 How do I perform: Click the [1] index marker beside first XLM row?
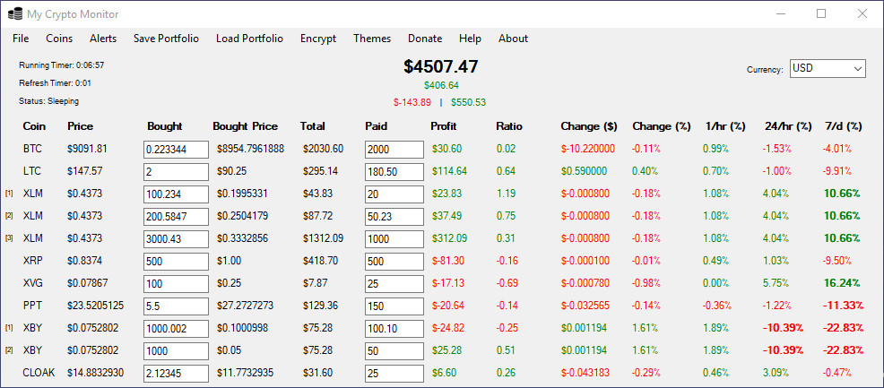pos(9,194)
